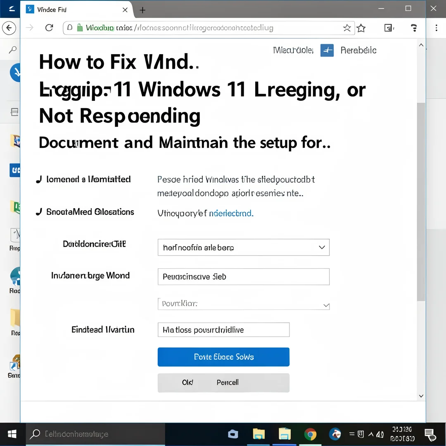
Task: Click the star inside the address bar
Action: [347, 28]
